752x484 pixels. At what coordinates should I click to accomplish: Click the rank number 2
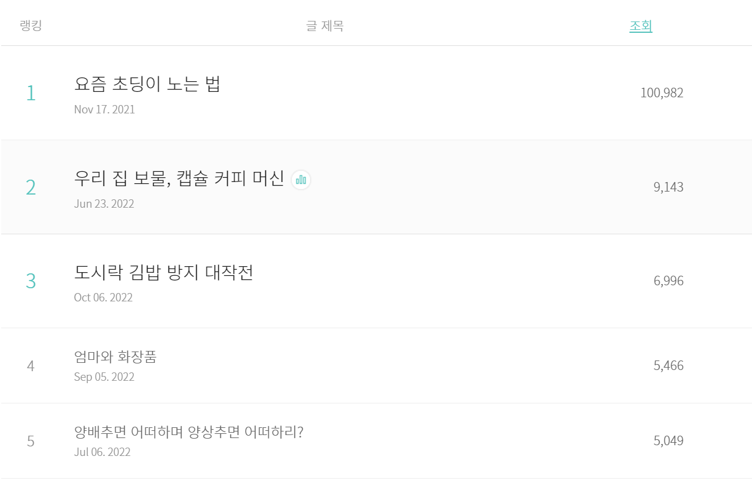click(x=30, y=187)
